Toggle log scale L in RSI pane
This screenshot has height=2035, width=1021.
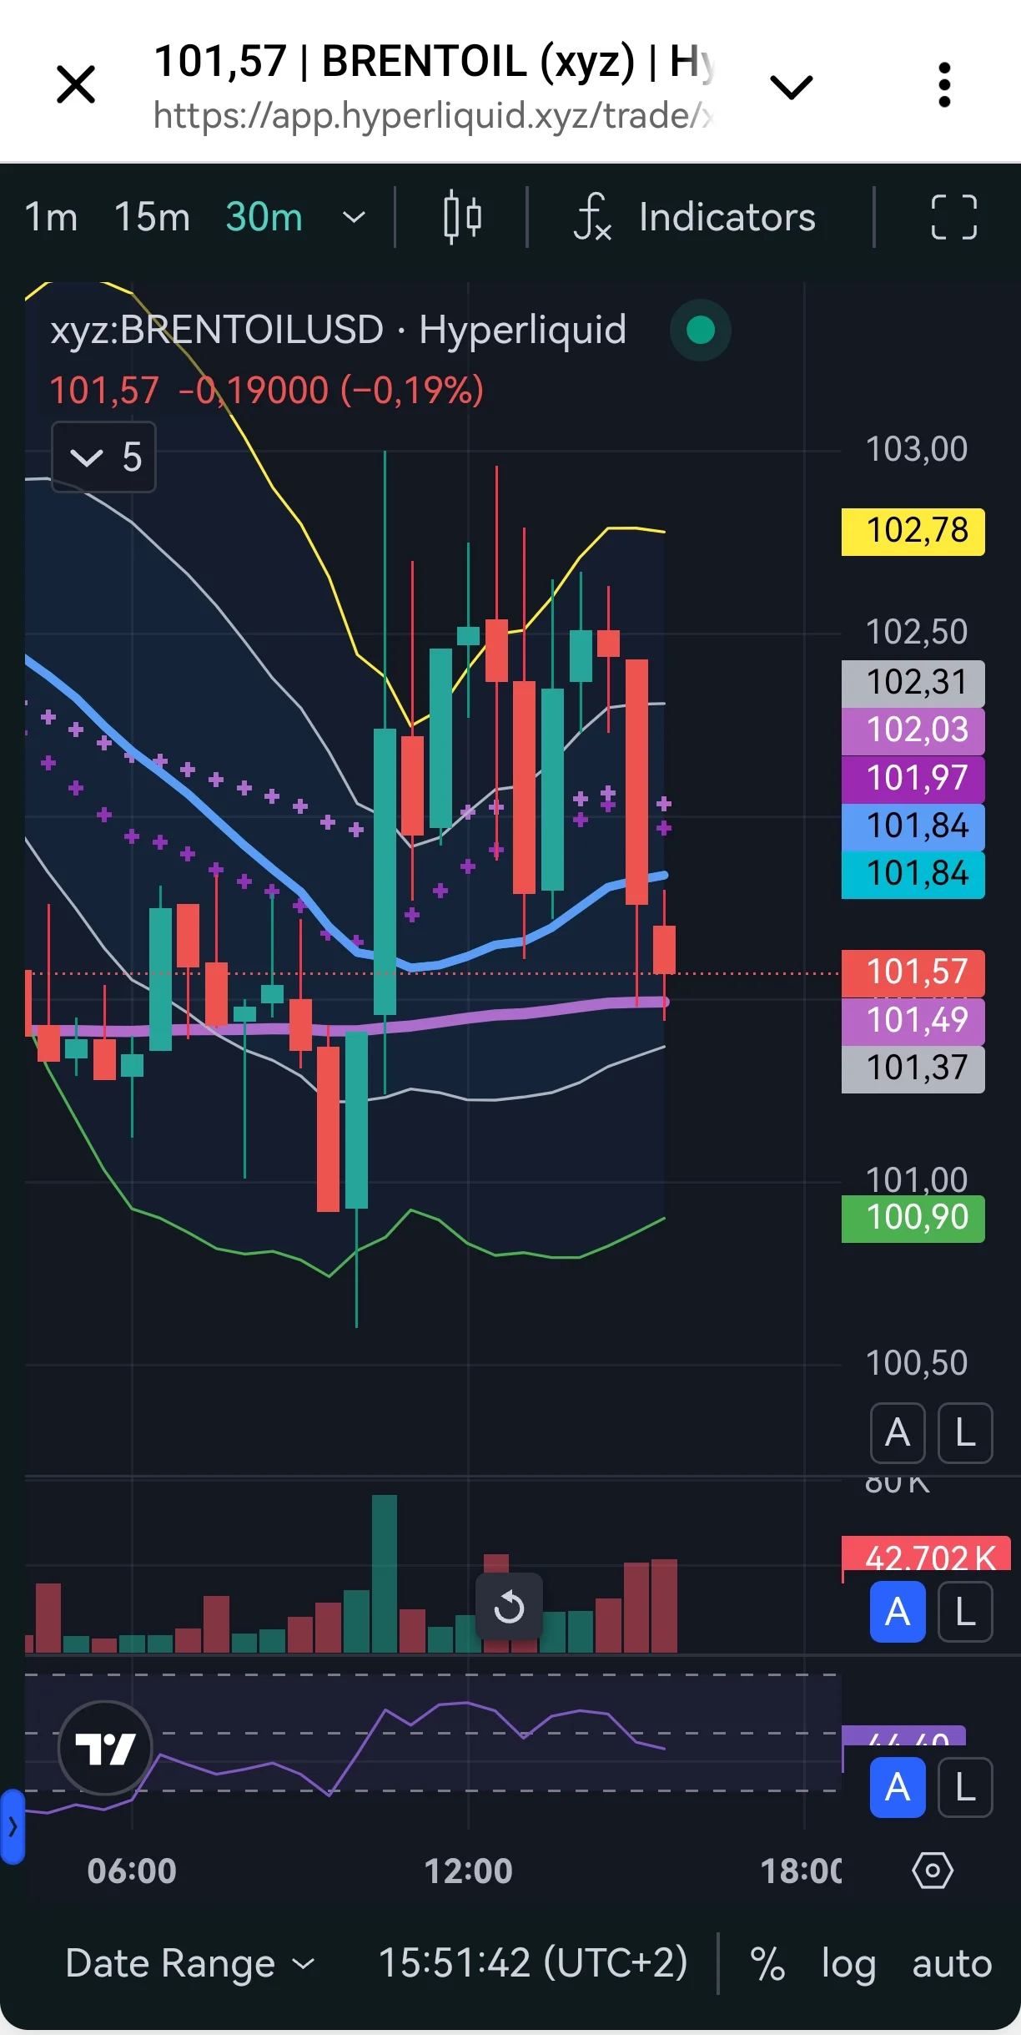coord(965,1787)
